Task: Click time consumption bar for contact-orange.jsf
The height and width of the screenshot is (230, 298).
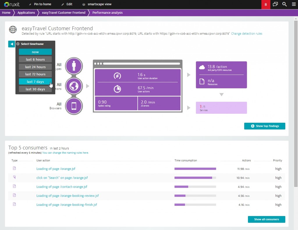Action: pyautogui.click(x=195, y=187)
